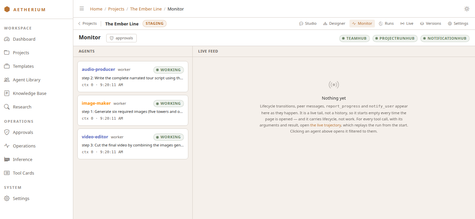
Task: Click the broadcast icon above Nothing yet
Action: [334, 84]
